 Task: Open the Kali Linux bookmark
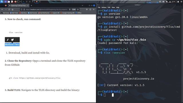[x=5, y=13]
